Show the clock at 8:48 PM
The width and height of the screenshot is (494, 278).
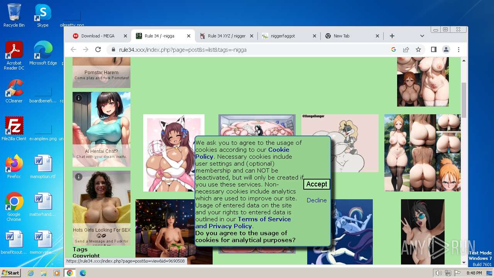(474, 273)
